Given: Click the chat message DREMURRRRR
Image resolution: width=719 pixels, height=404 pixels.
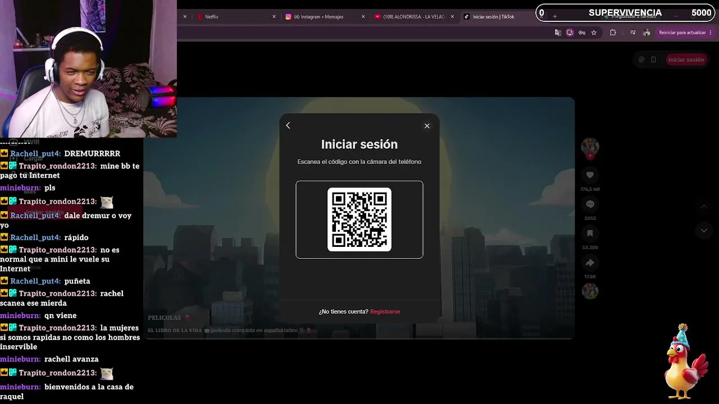Looking at the screenshot, I should (x=92, y=153).
